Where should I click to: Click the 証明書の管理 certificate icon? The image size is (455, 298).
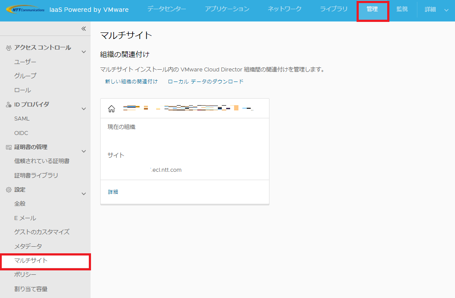(8, 147)
